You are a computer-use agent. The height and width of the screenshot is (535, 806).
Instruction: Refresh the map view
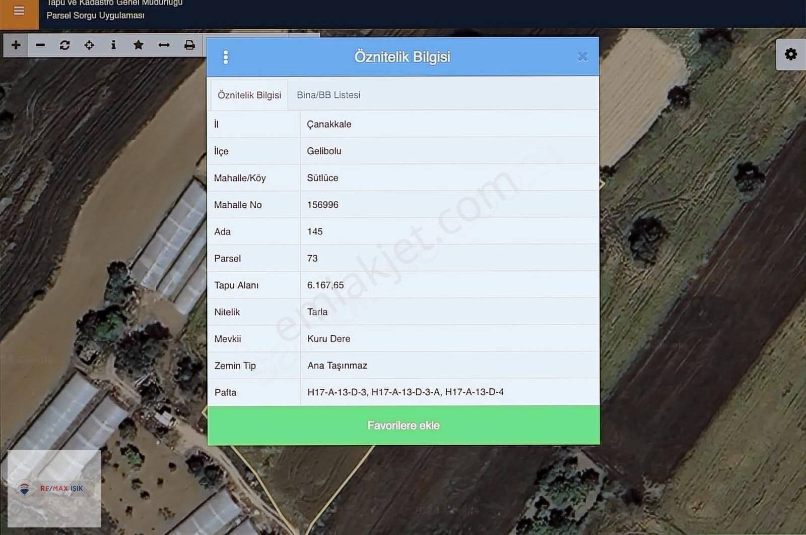(x=65, y=45)
